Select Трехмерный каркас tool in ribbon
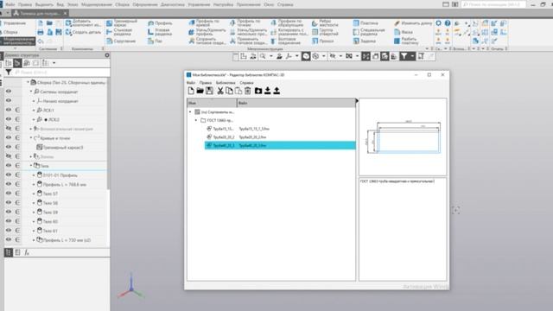Viewport: 553px width, 311px height. [122, 23]
